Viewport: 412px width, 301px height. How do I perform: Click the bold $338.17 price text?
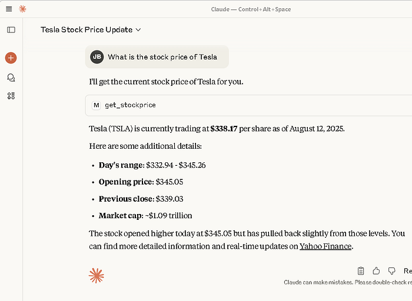(x=219, y=129)
